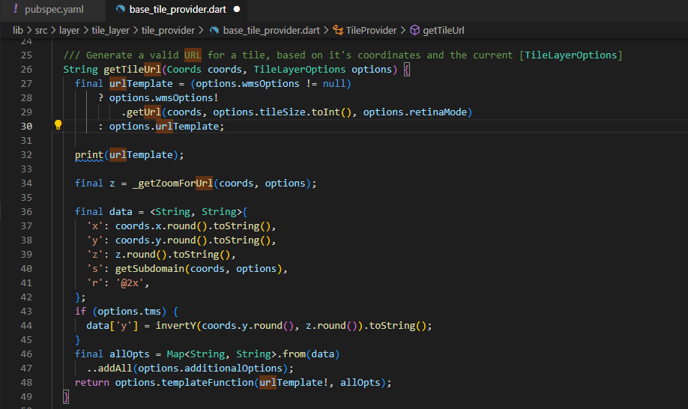Open the src breadcrumb
Viewport: 688px width, 409px height.
pyautogui.click(x=41, y=30)
